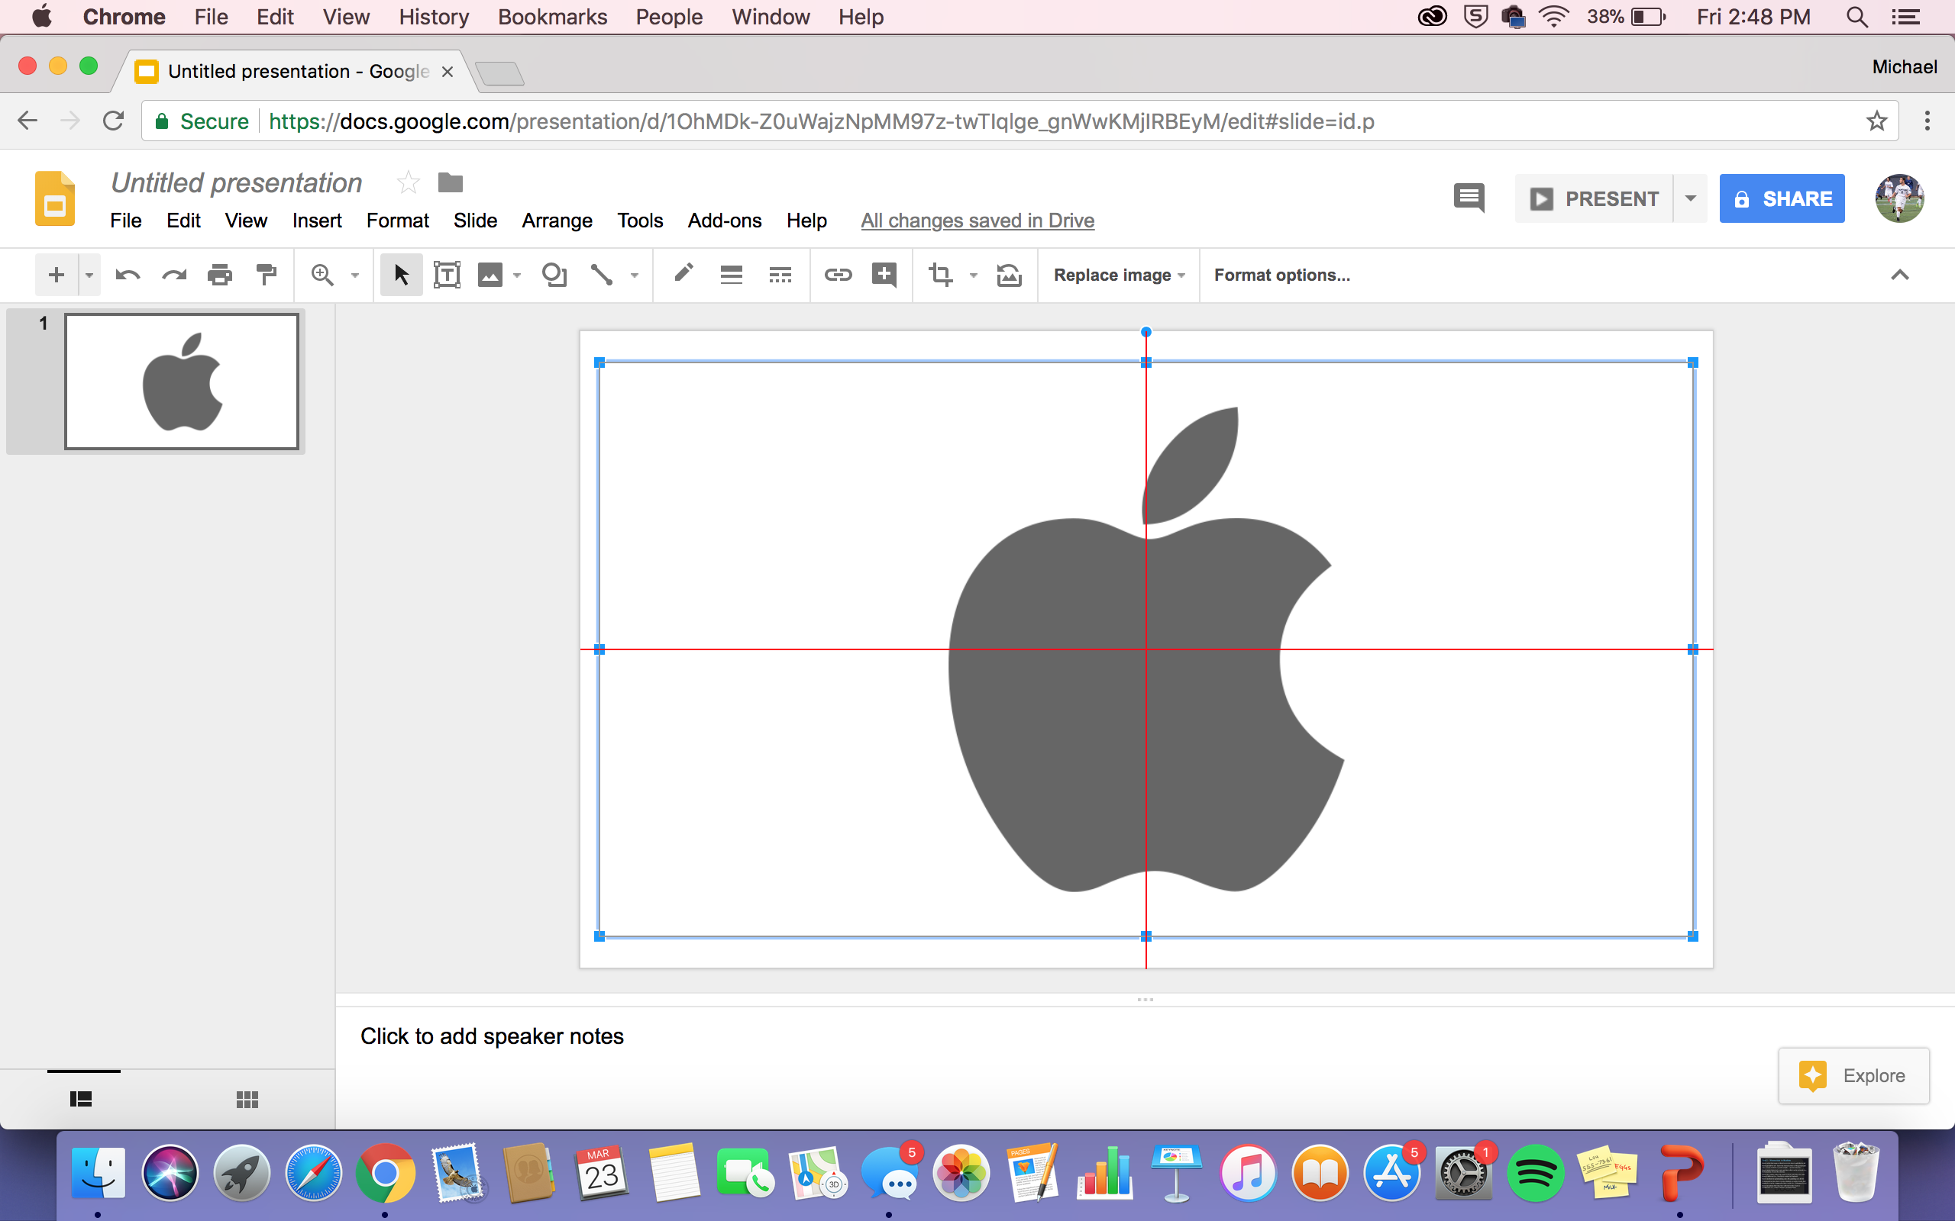
Task: Open the present options dropdown arrow
Action: (x=1690, y=198)
